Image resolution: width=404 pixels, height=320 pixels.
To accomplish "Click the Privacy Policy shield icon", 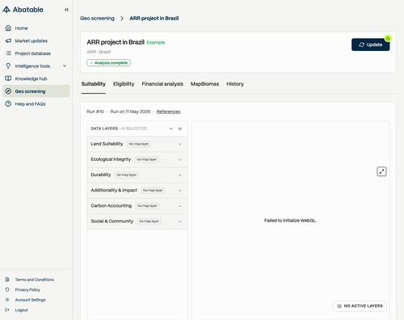I will click(7, 289).
